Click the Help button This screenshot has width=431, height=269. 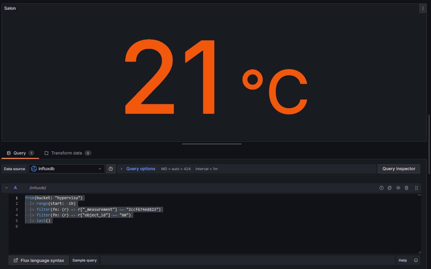click(x=403, y=260)
